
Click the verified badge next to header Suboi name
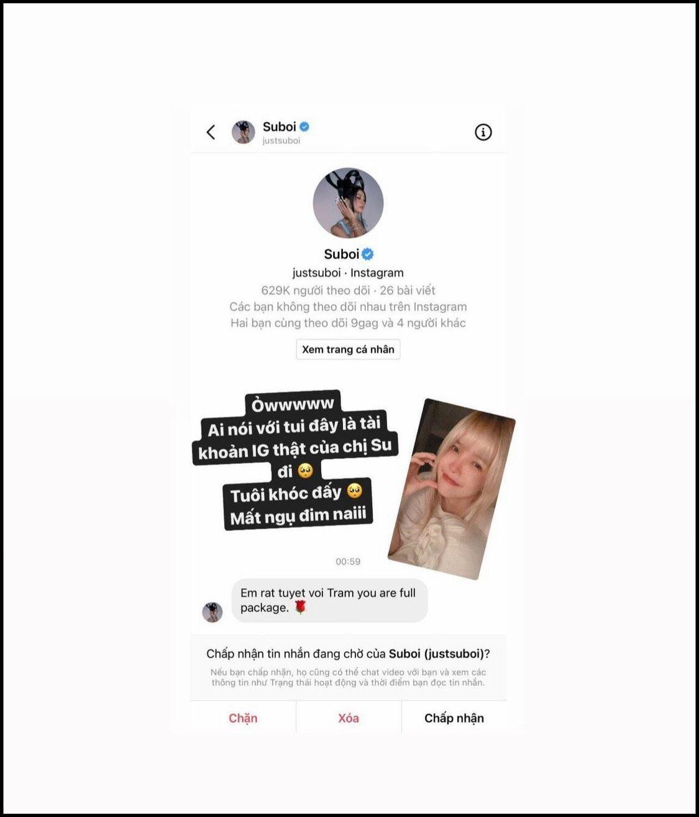pos(304,126)
